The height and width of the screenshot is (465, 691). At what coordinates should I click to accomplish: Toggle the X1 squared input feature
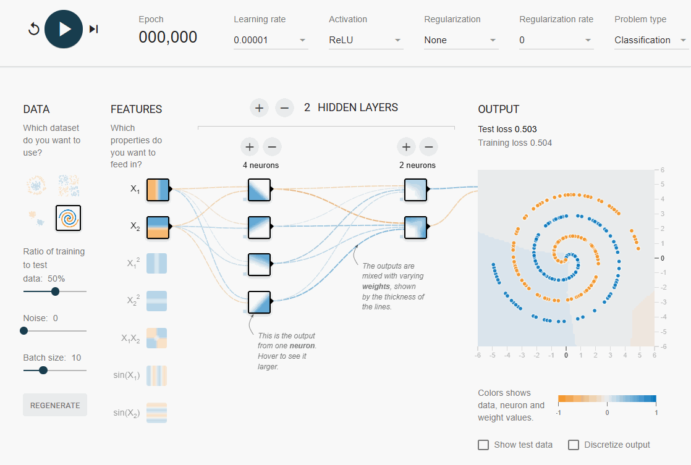[156, 264]
